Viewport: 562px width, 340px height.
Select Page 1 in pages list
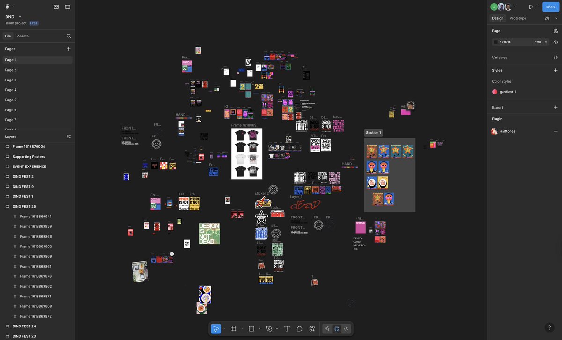tap(37, 60)
